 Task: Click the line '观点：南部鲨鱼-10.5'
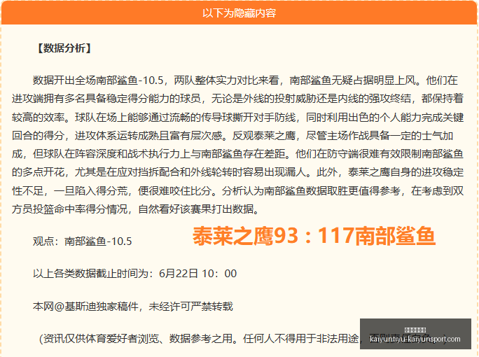click(82, 241)
